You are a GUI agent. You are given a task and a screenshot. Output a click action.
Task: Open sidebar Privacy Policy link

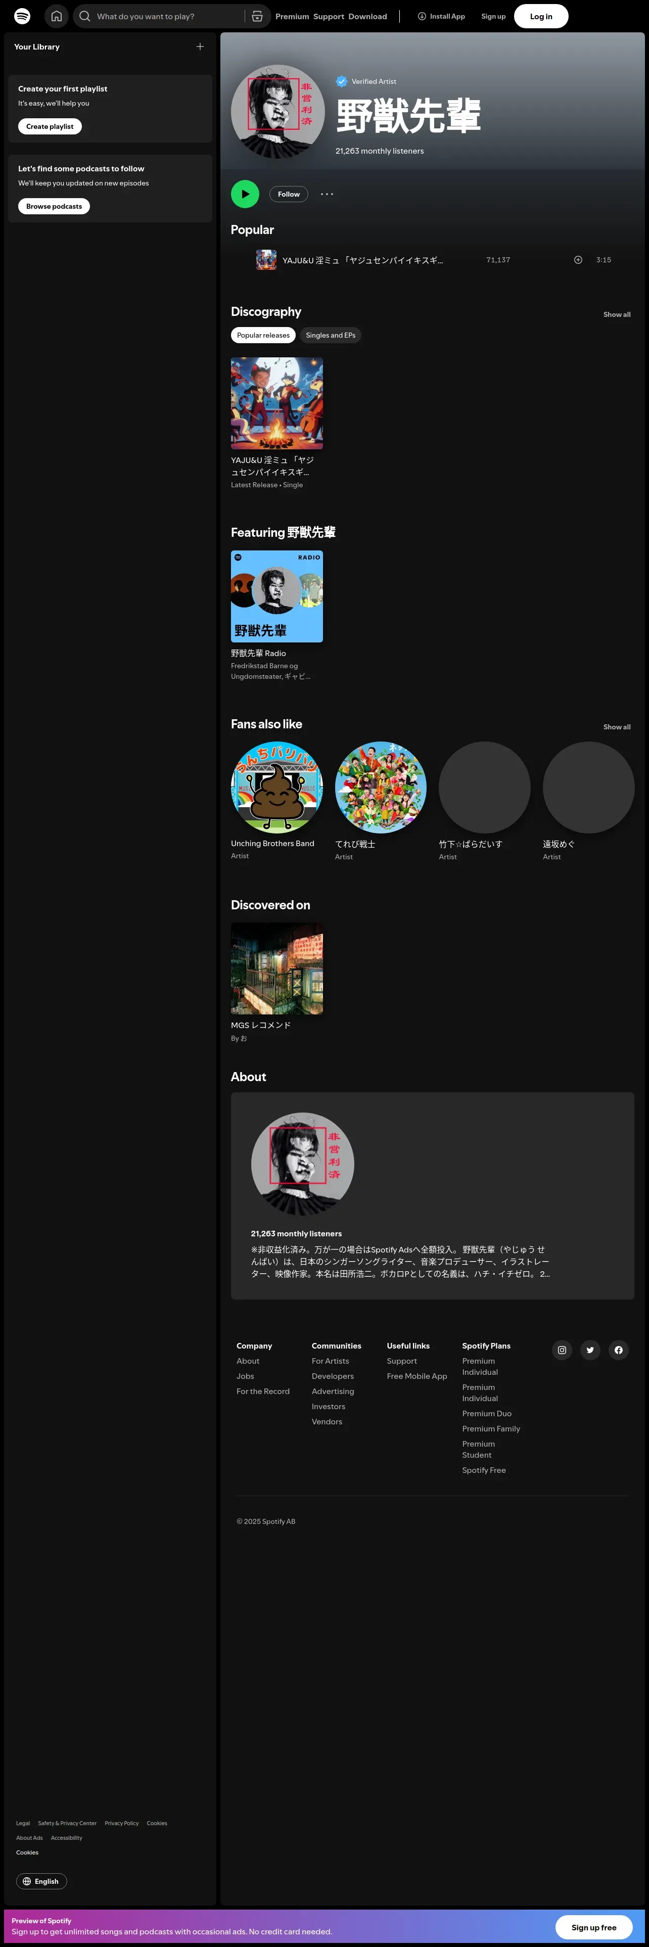[x=122, y=1823]
